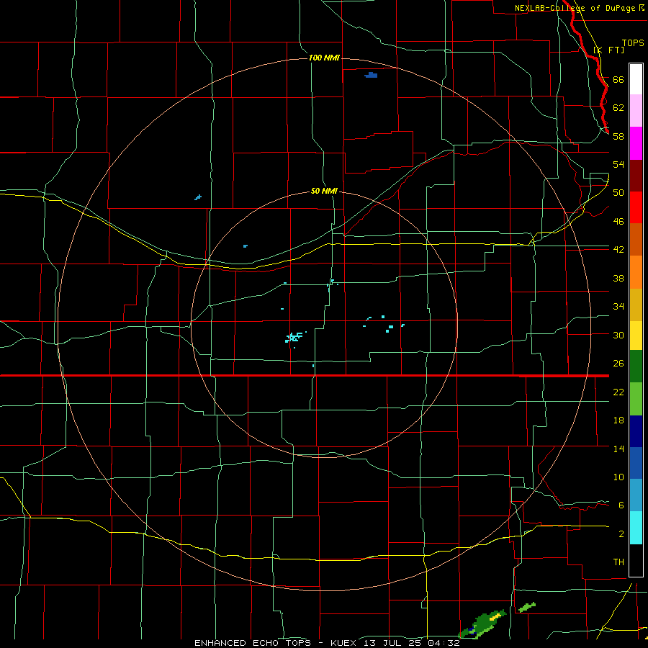Screen dimensions: 648x648
Task: Click the small light green echo at bottom right
Action: tap(527, 607)
